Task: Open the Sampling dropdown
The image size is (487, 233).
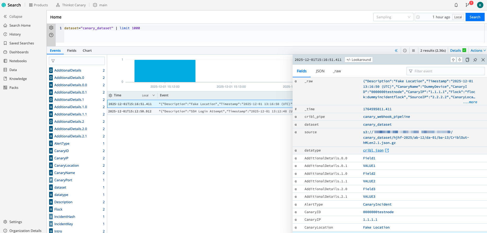Action: [x=393, y=17]
